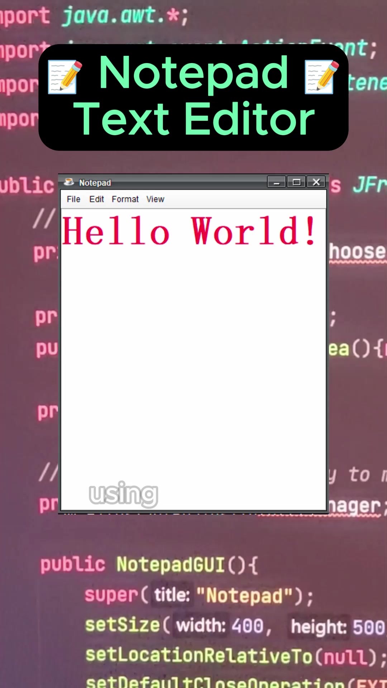
Task: Click the 'public NotepadGUI(){' code line
Action: [149, 564]
